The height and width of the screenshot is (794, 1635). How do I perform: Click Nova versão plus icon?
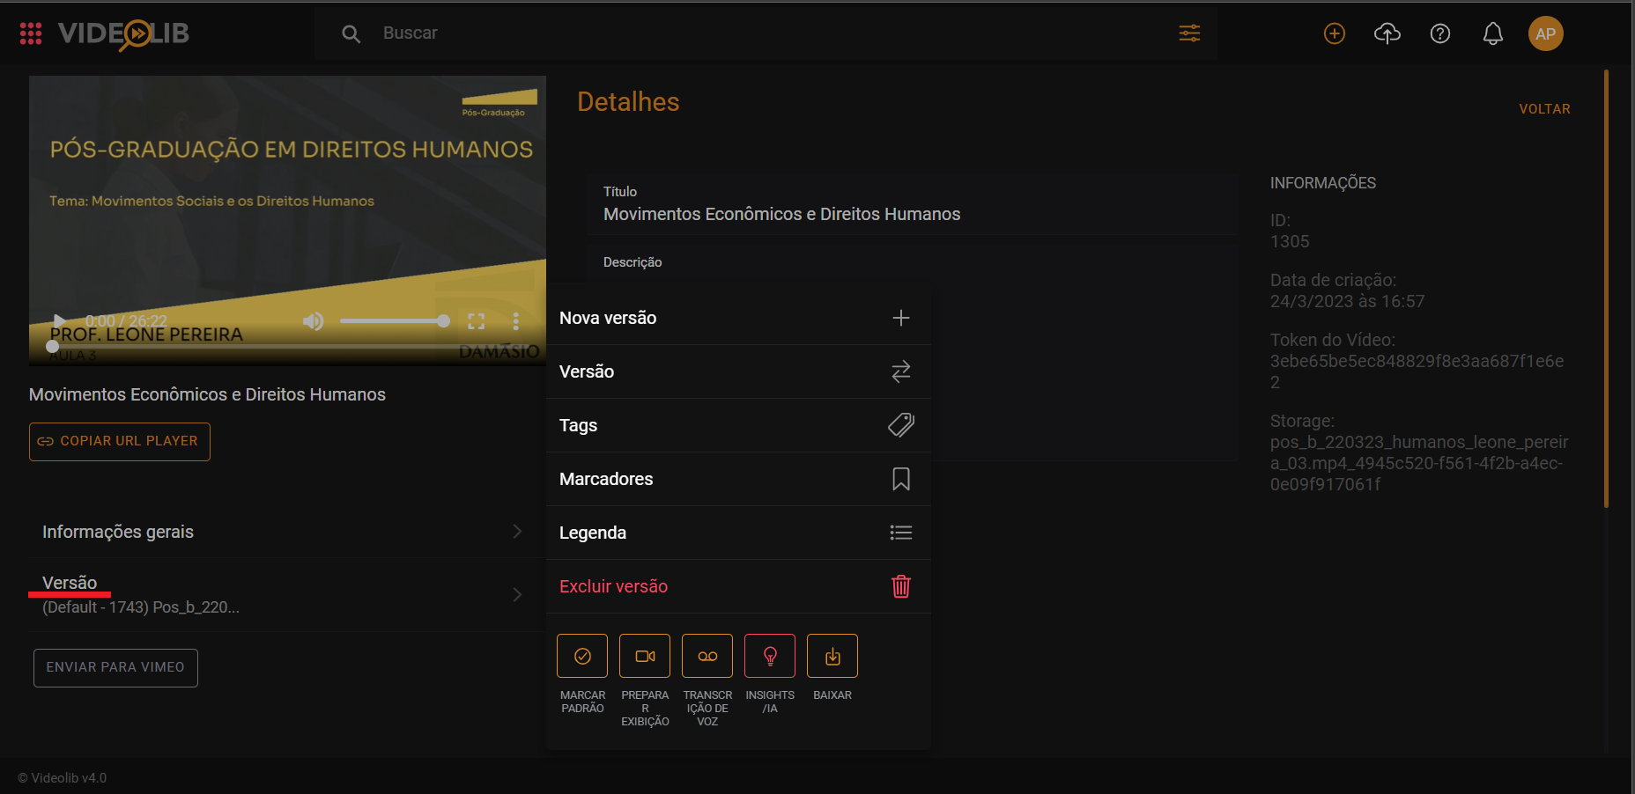[x=900, y=318]
